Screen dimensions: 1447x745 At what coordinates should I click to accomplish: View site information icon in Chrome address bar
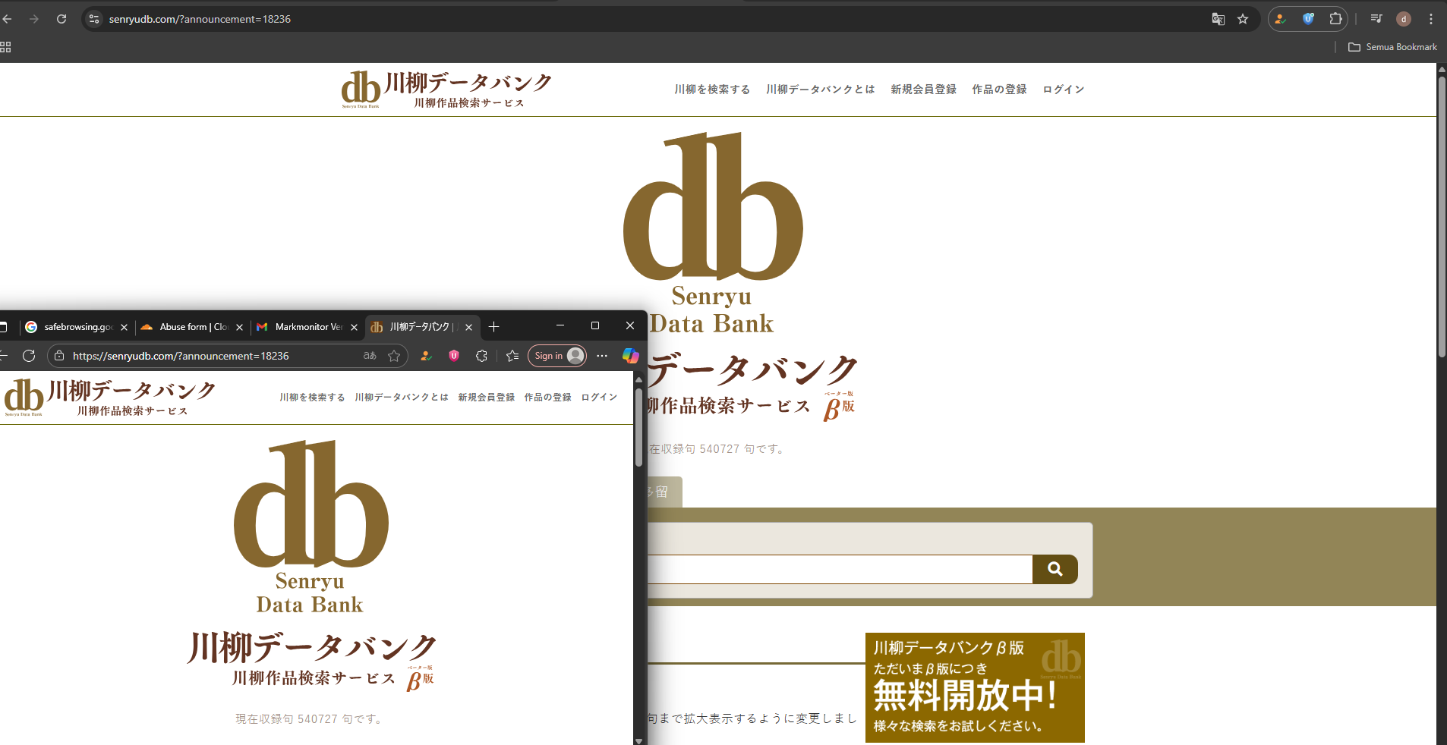[x=94, y=19]
